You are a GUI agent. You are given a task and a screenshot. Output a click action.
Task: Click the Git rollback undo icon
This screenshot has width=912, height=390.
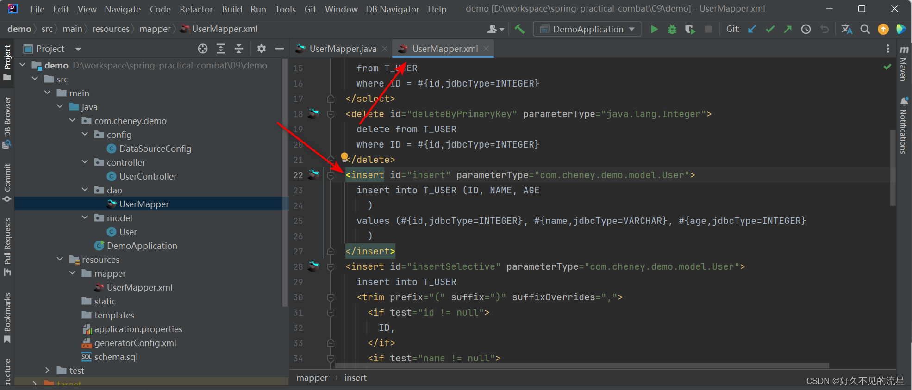tap(824, 29)
